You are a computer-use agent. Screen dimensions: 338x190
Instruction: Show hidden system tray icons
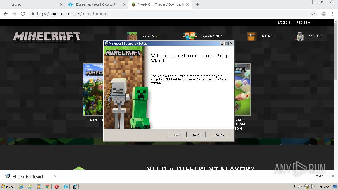coord(294,187)
